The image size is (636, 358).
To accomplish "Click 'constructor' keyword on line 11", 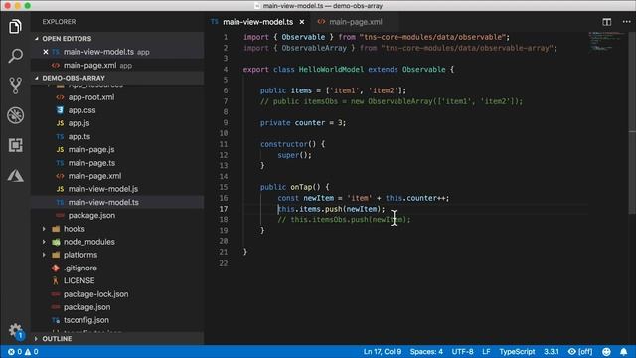I will coord(284,144).
